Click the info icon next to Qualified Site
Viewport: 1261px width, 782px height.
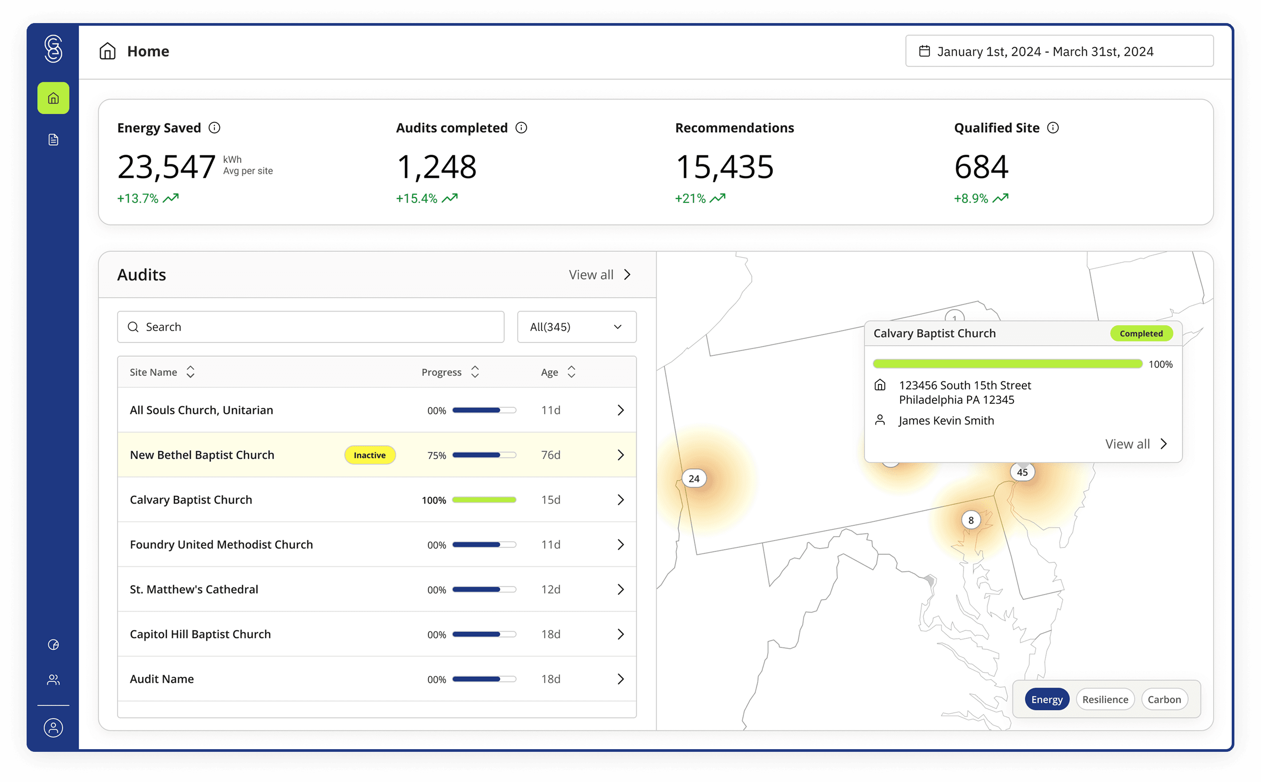pyautogui.click(x=1052, y=128)
